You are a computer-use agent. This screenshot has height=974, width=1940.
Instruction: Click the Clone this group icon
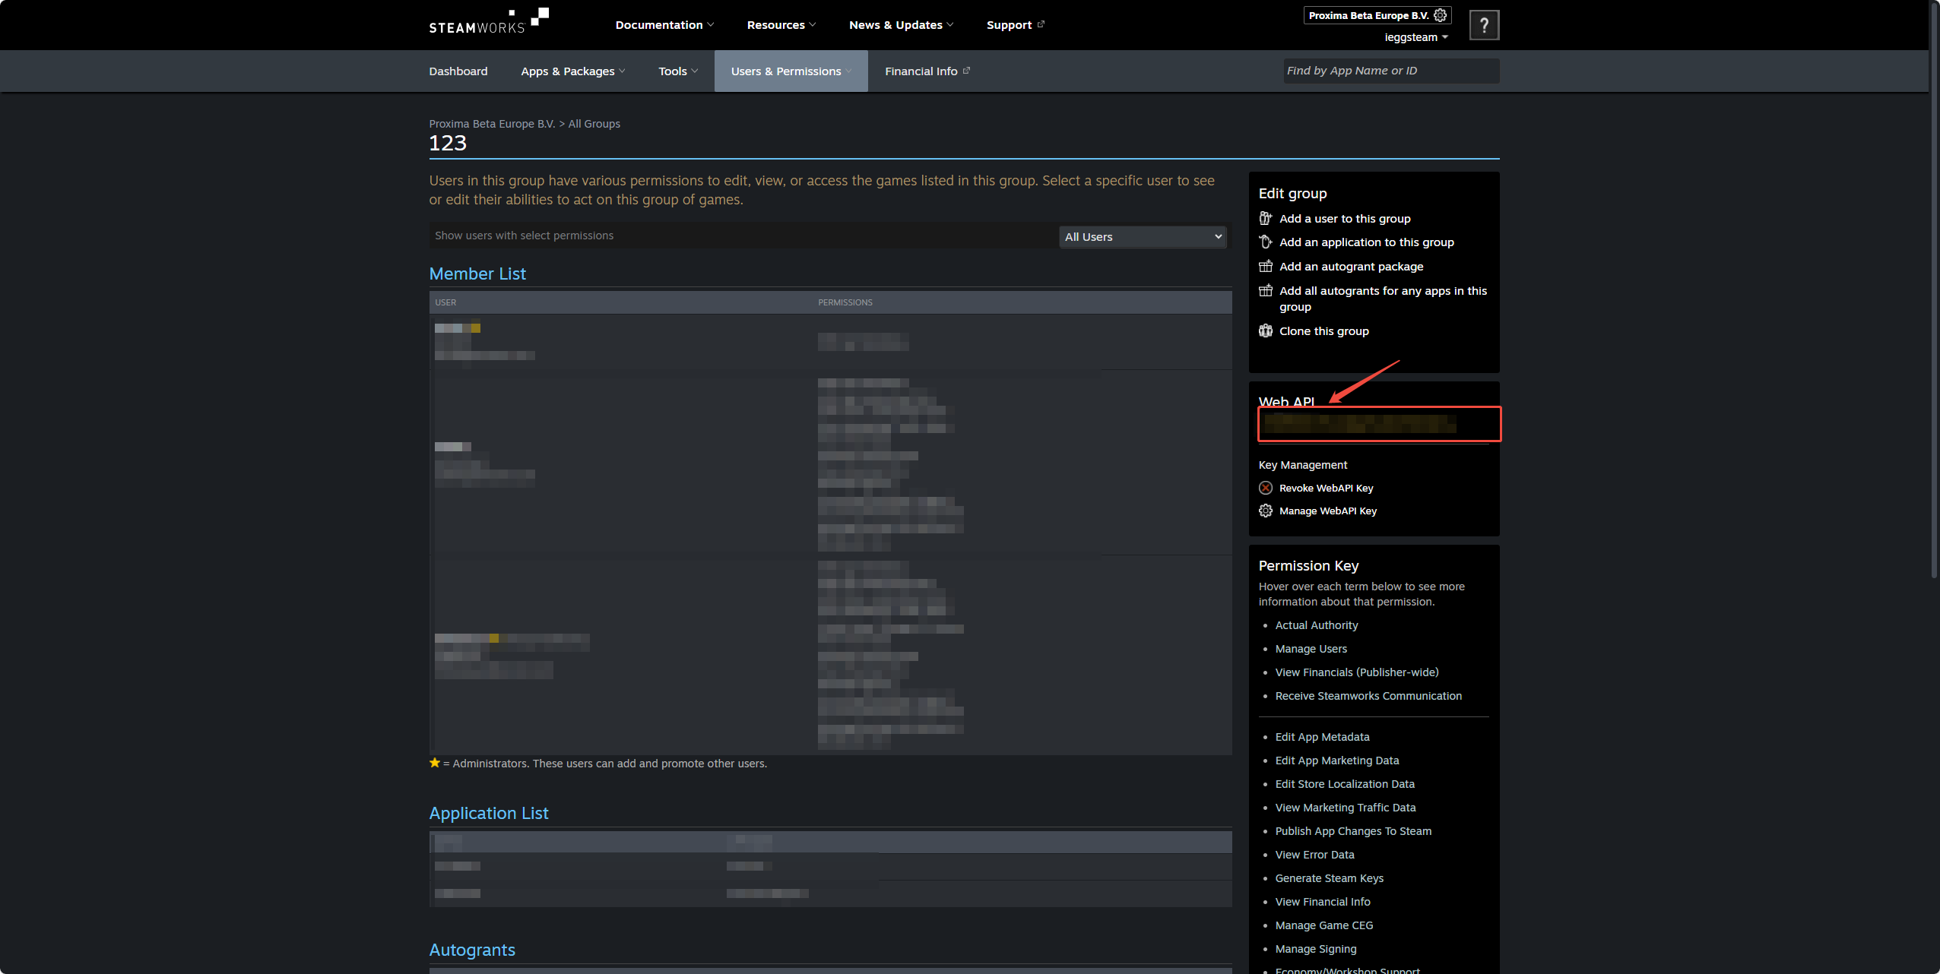1265,331
